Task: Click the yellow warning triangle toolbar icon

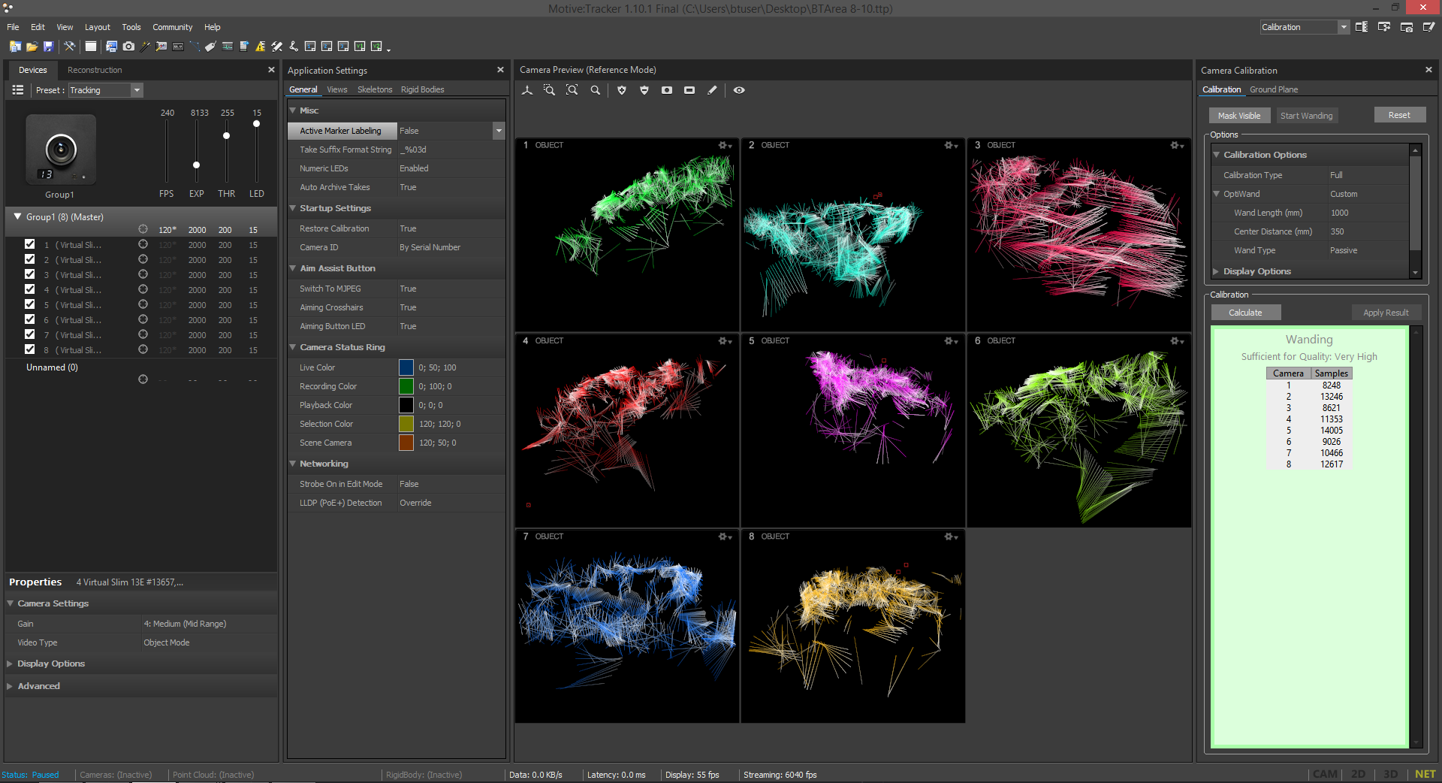Action: point(260,47)
